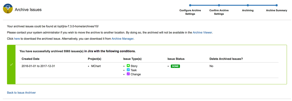Click the white success checkmark icon
The width and height of the screenshot is (292, 101).
tap(11, 64)
